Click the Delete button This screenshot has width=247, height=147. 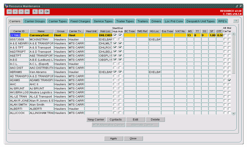[155, 120]
